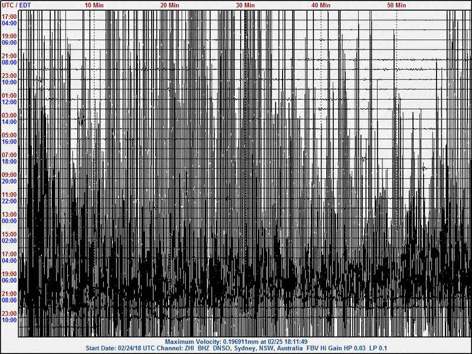Image resolution: width=472 pixels, height=354 pixels.
Task: Select the topmost blue 04:00 EDT label
Action: (x=9, y=23)
